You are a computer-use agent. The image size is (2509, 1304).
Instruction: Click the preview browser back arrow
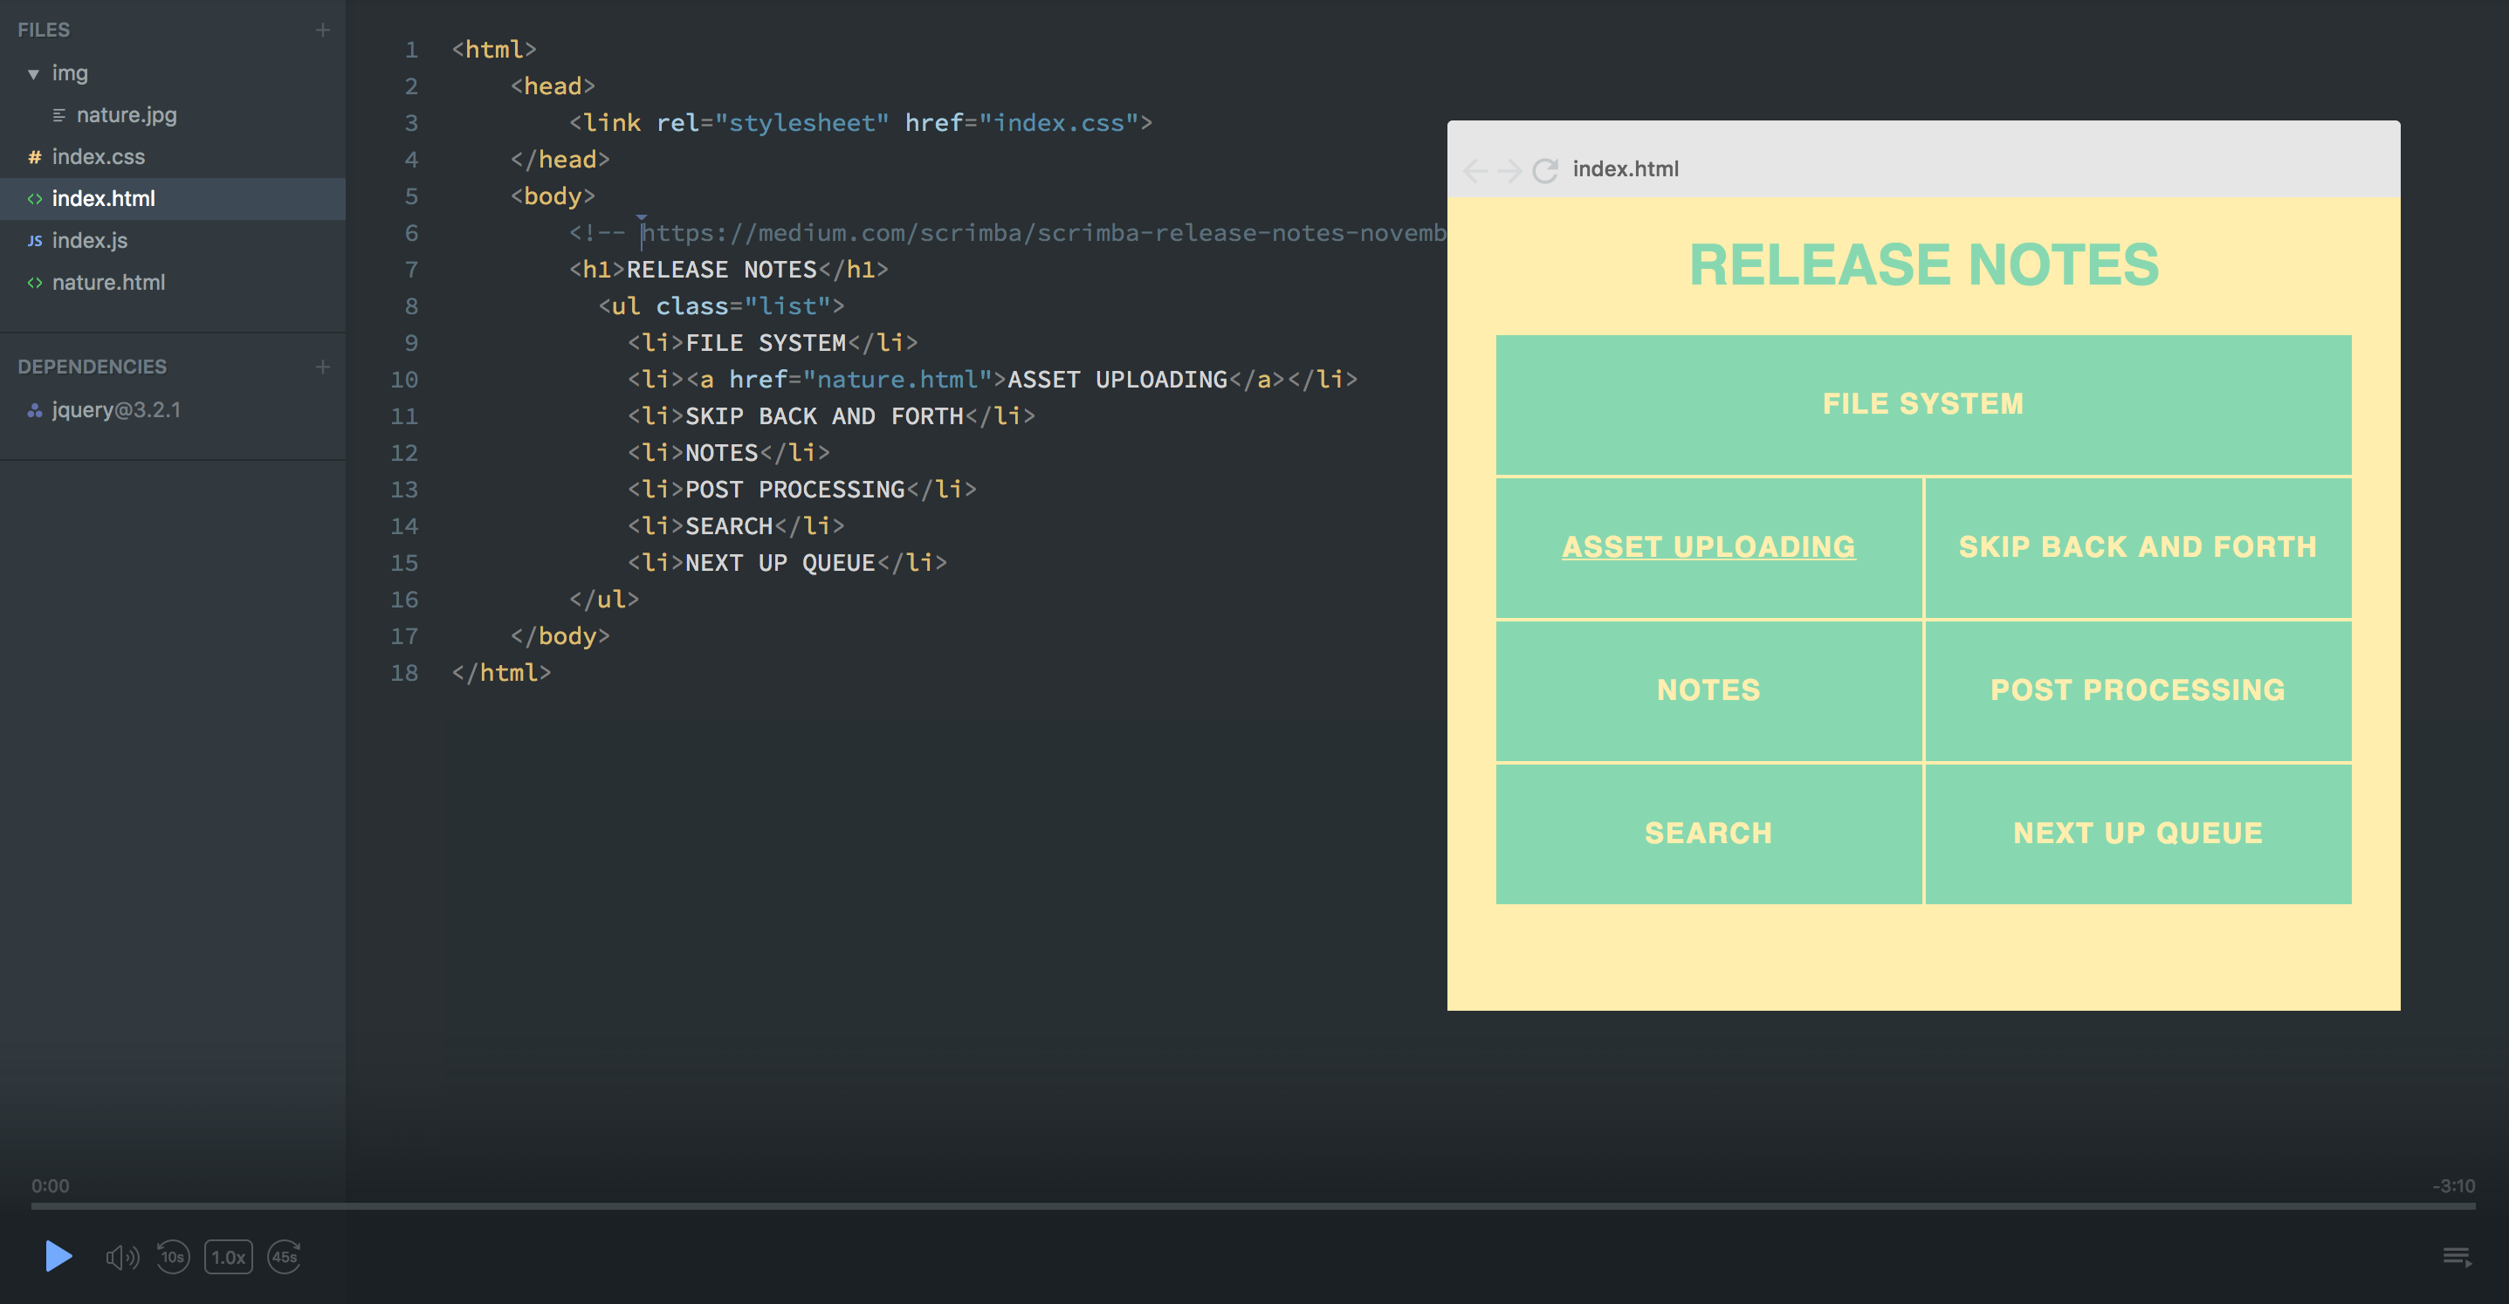pos(1474,170)
